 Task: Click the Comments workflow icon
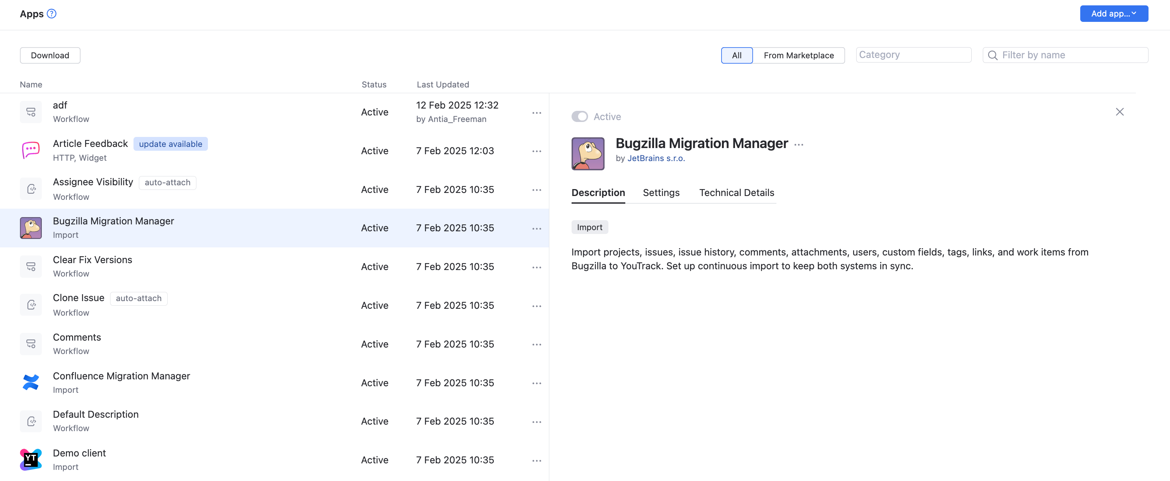[x=30, y=344]
